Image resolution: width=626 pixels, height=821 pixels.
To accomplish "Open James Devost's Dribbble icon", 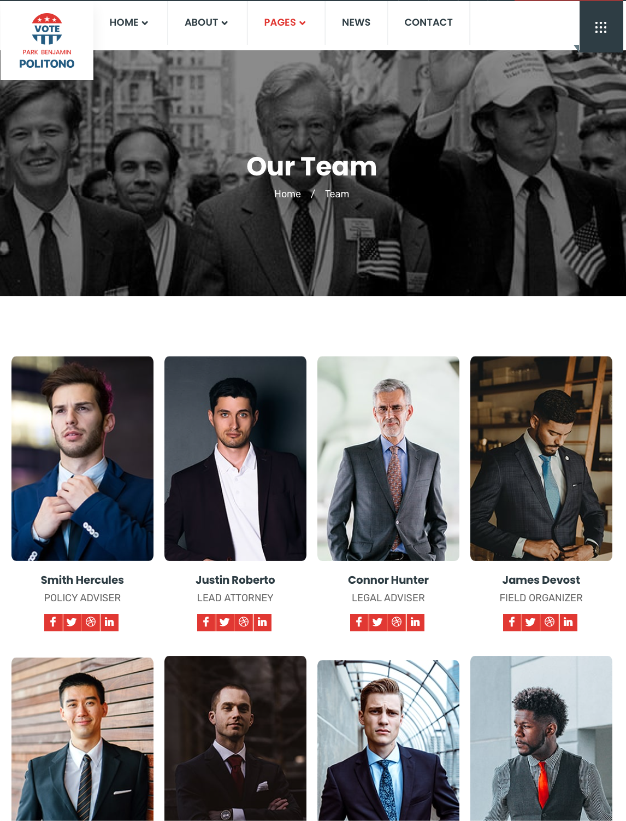I will click(x=550, y=622).
